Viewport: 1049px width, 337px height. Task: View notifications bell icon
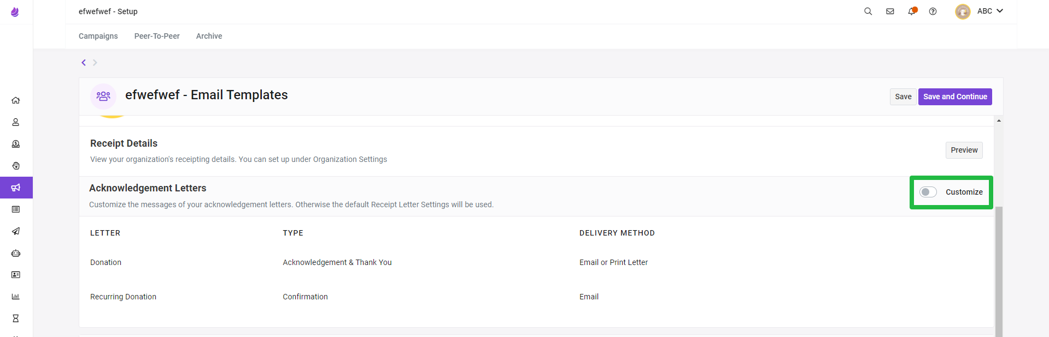912,11
